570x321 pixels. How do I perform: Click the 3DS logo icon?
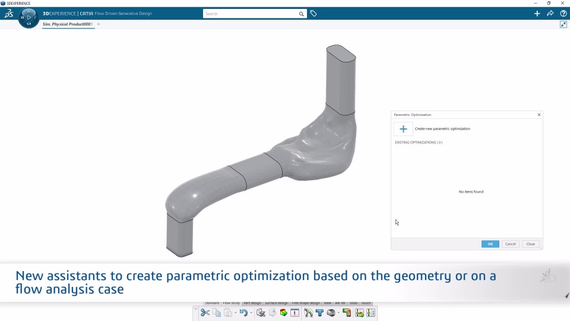click(9, 14)
